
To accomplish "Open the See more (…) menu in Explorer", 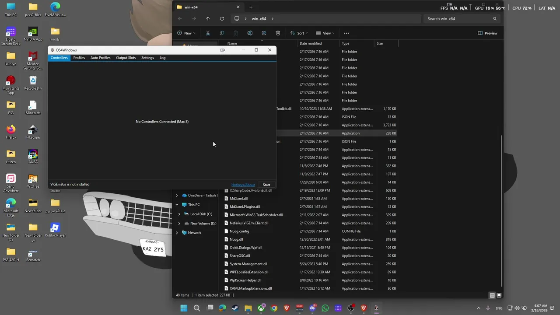I will [346, 33].
